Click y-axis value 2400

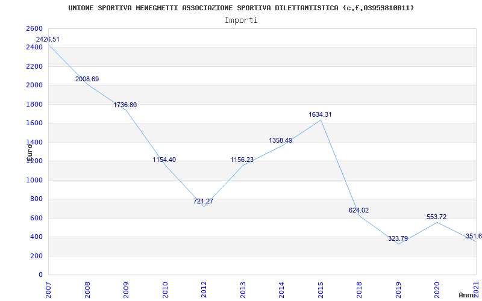pyautogui.click(x=35, y=48)
